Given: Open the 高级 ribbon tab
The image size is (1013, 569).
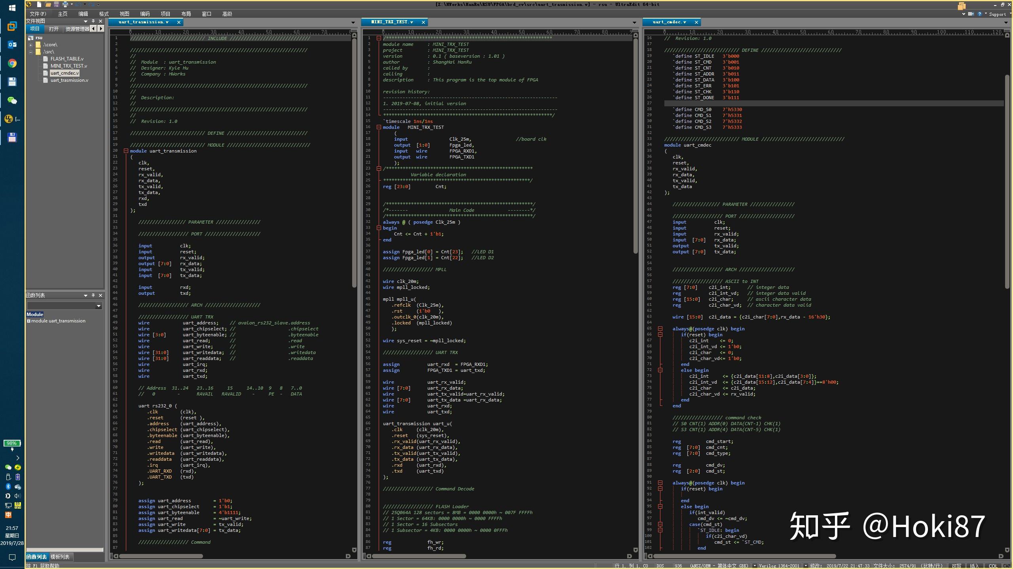Looking at the screenshot, I should [227, 14].
